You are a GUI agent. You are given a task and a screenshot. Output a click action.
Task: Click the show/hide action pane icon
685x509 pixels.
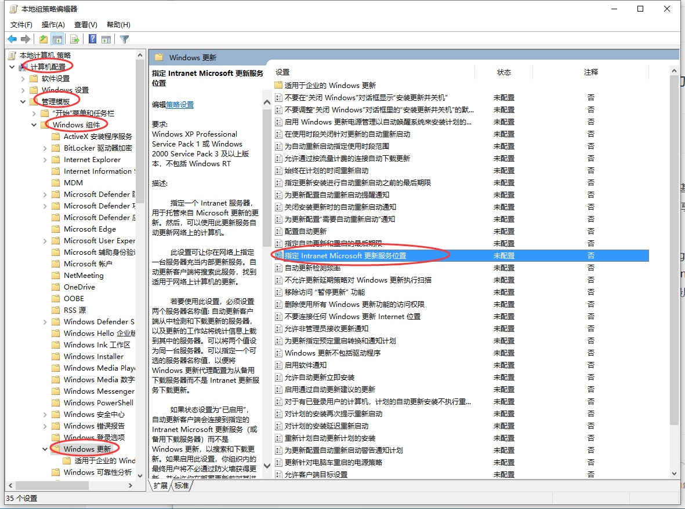106,38
